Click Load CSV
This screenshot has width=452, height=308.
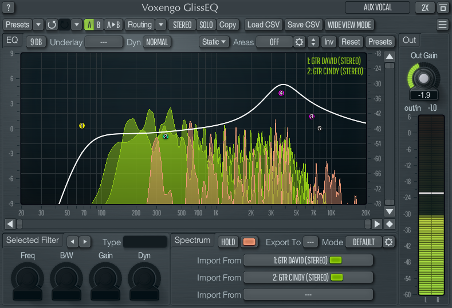pyautogui.click(x=264, y=25)
